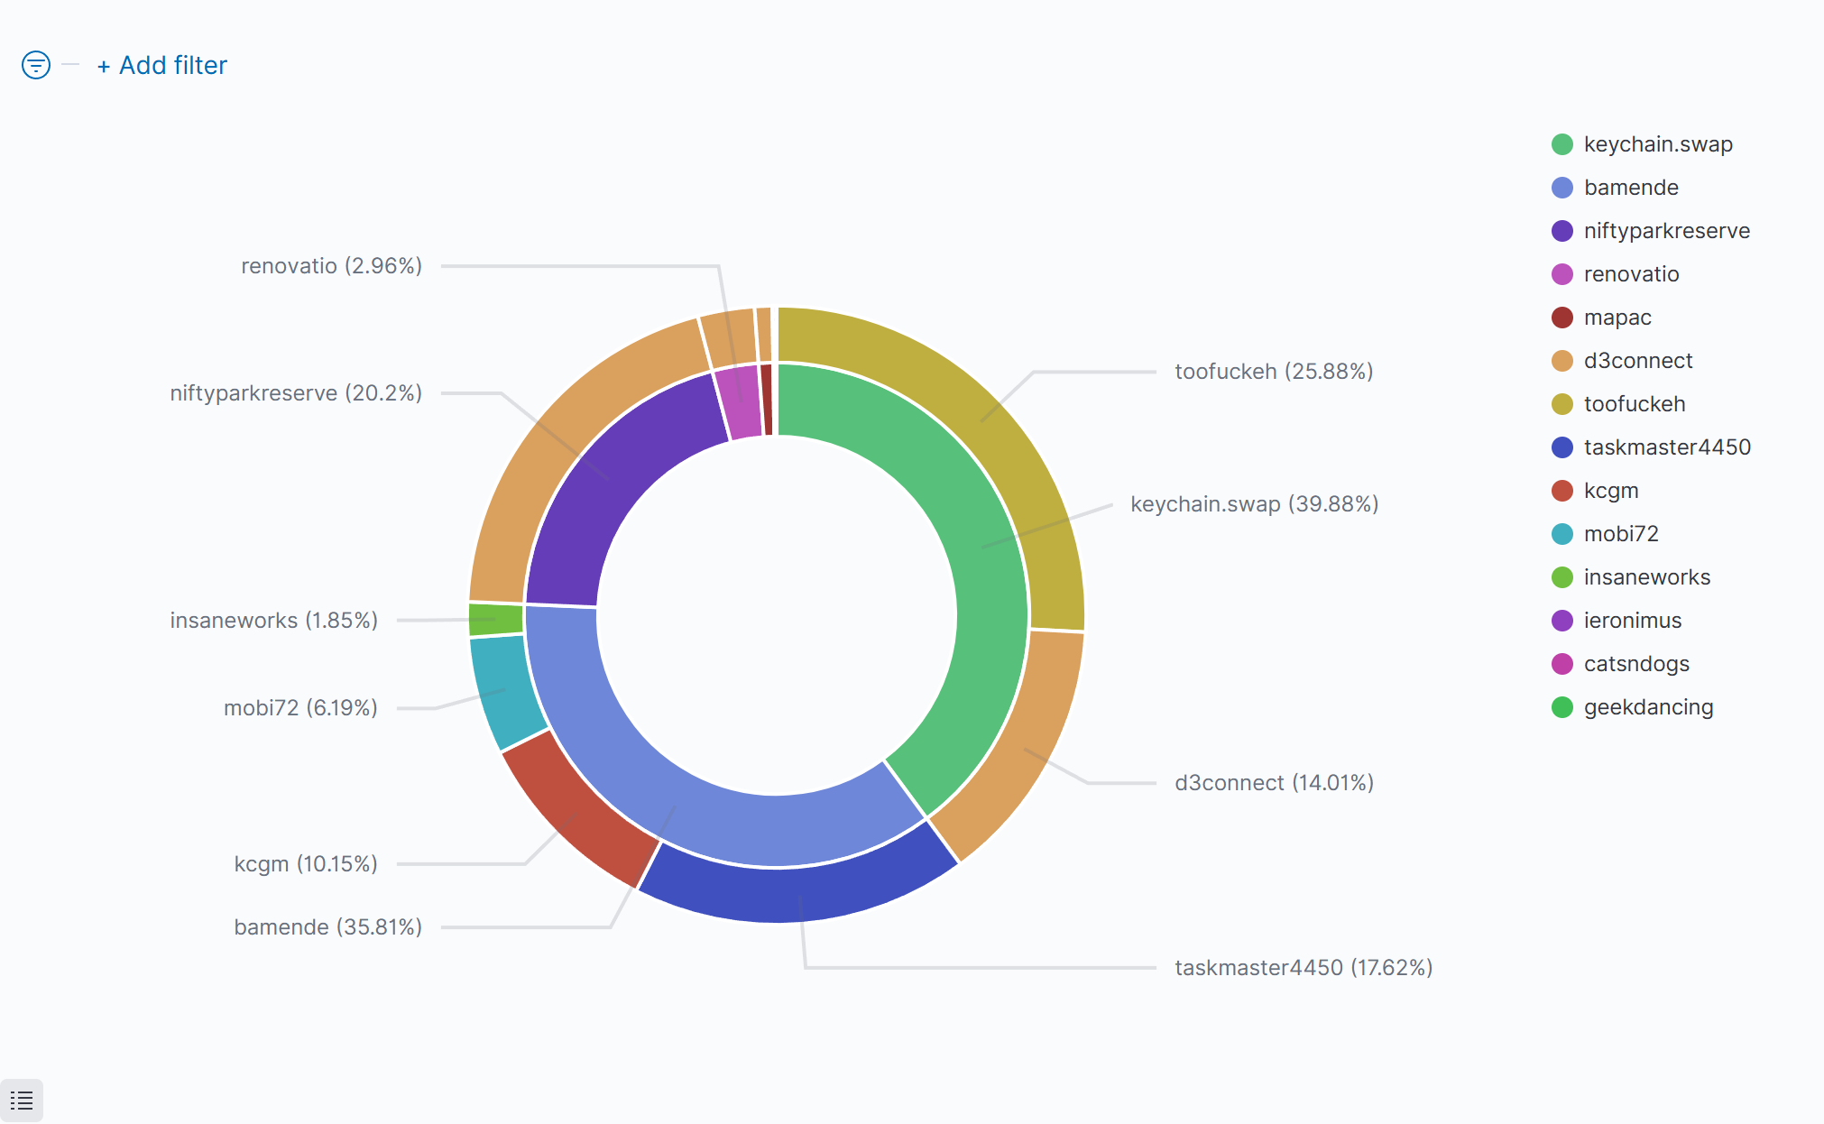Viewport: 1824px width, 1124px height.
Task: Open the filter options menu icon
Action: (x=36, y=65)
